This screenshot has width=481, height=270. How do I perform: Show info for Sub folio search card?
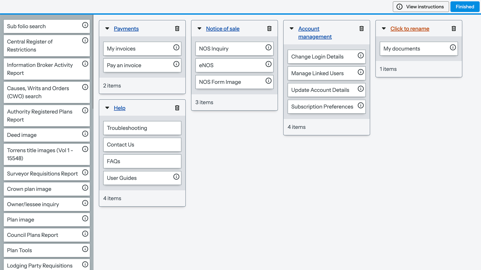(x=85, y=25)
